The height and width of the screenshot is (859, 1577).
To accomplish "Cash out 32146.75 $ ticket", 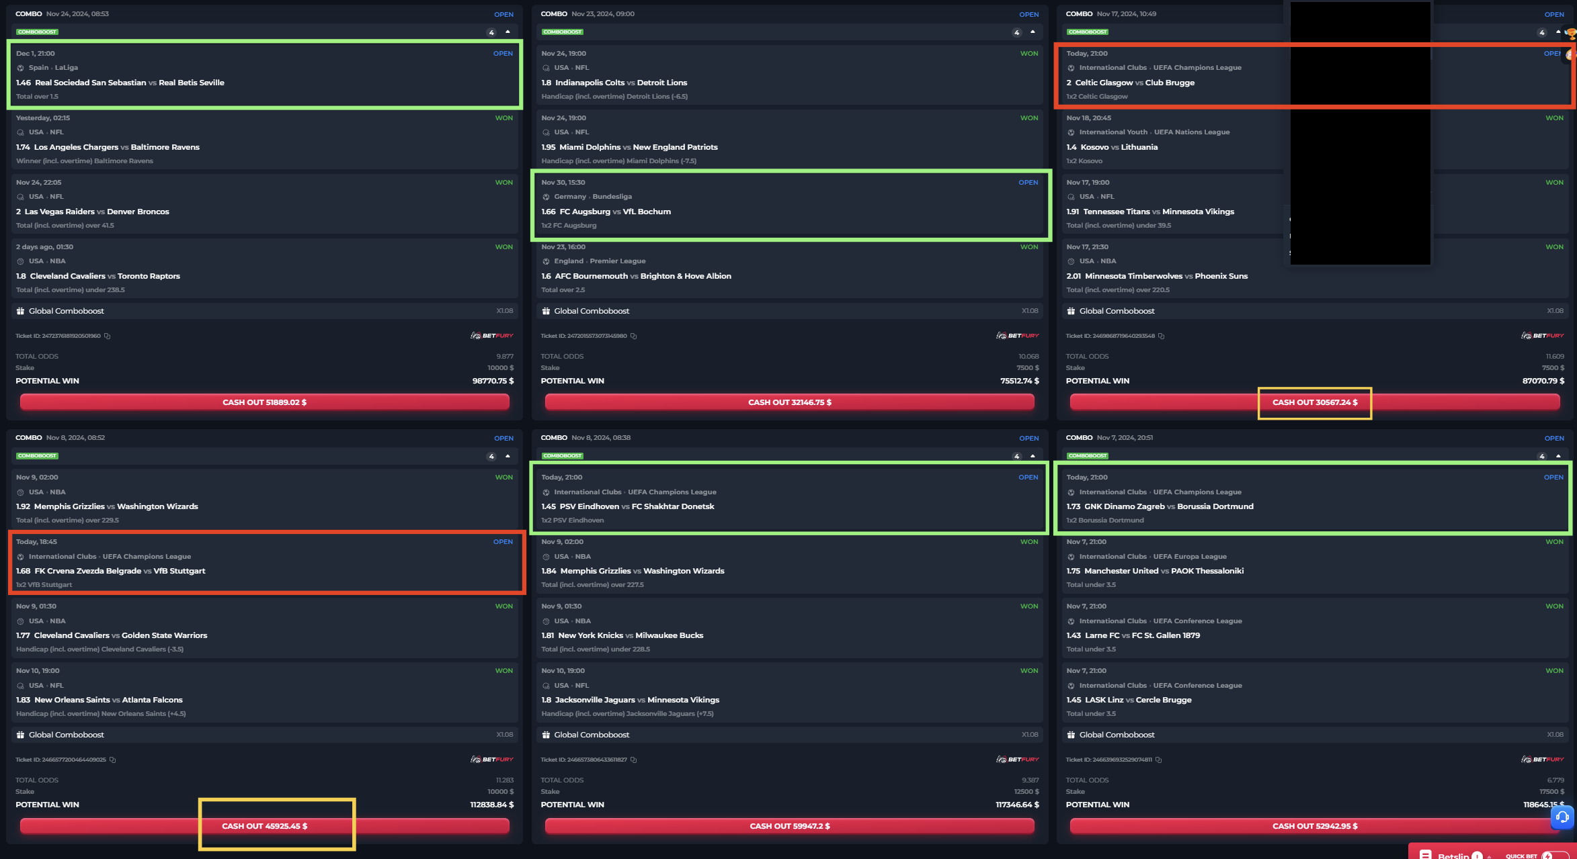I will [790, 402].
